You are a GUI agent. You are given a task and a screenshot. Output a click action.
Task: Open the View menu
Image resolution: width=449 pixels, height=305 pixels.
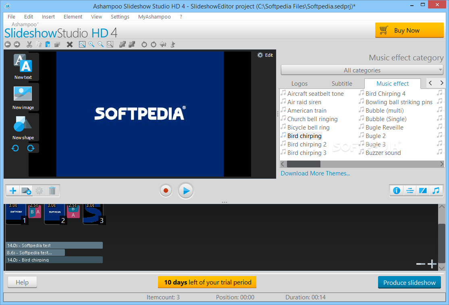coord(96,16)
